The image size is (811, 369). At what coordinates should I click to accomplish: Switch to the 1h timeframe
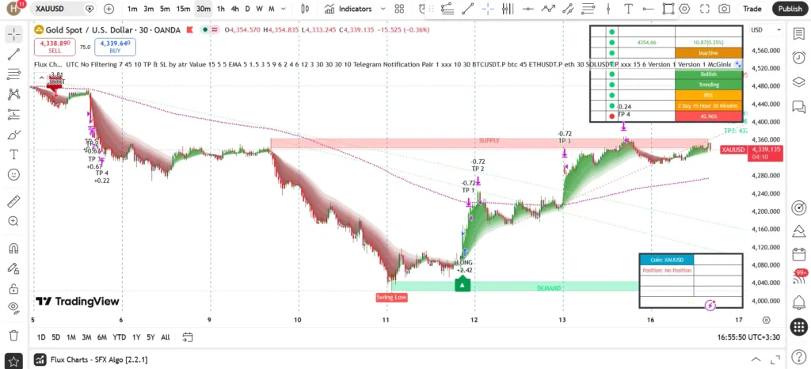coord(221,9)
